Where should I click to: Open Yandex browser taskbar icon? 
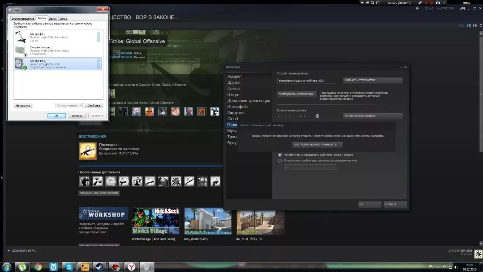[131, 267]
